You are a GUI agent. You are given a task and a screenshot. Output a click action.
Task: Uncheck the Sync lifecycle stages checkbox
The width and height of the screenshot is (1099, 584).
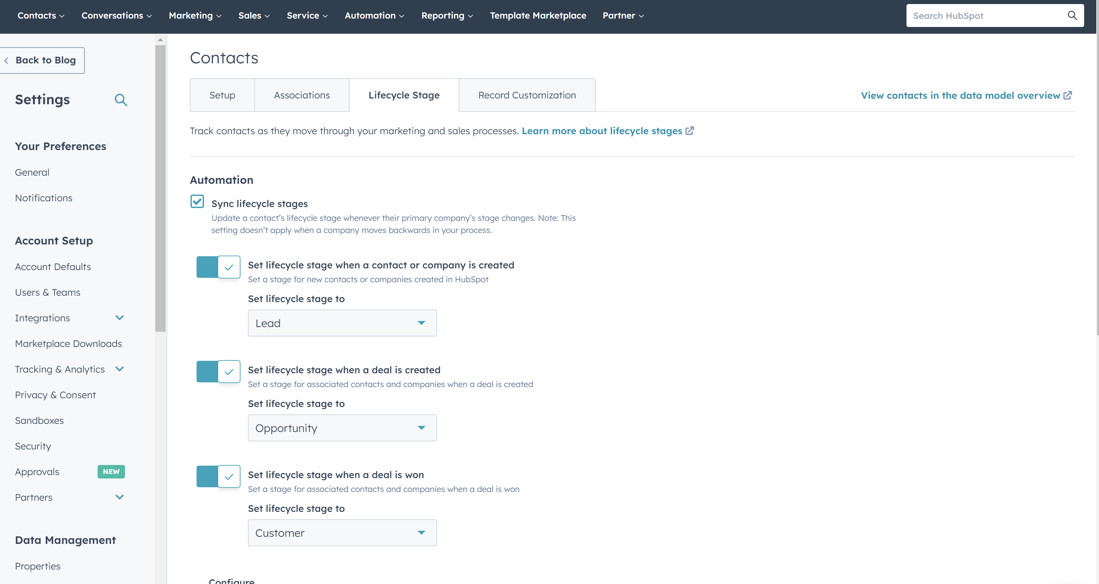pos(197,202)
